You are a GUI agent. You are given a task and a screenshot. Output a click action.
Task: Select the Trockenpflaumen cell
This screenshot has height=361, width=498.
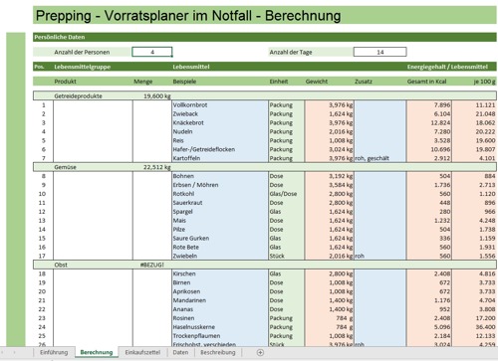tap(220, 336)
